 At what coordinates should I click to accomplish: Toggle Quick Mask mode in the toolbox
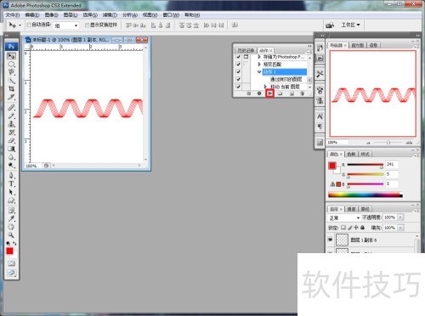[11, 263]
